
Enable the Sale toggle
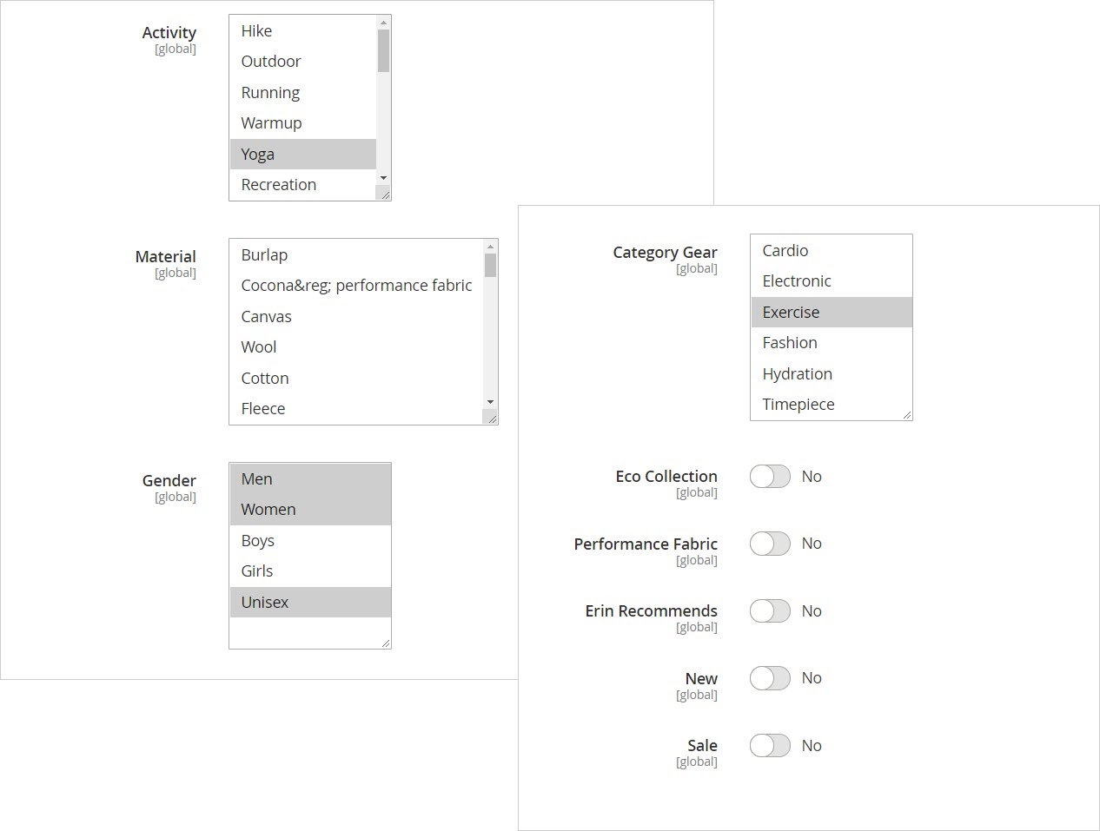(769, 745)
